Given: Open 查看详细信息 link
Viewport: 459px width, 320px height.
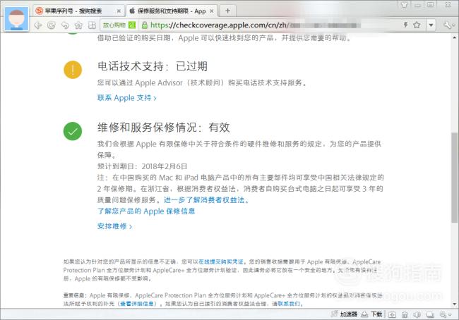Looking at the screenshot, I should coord(137,304).
